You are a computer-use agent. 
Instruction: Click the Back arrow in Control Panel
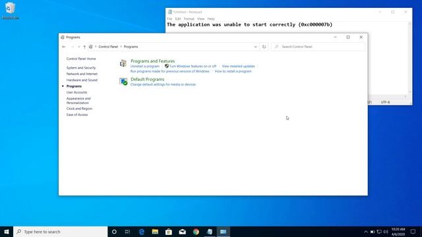[64, 47]
